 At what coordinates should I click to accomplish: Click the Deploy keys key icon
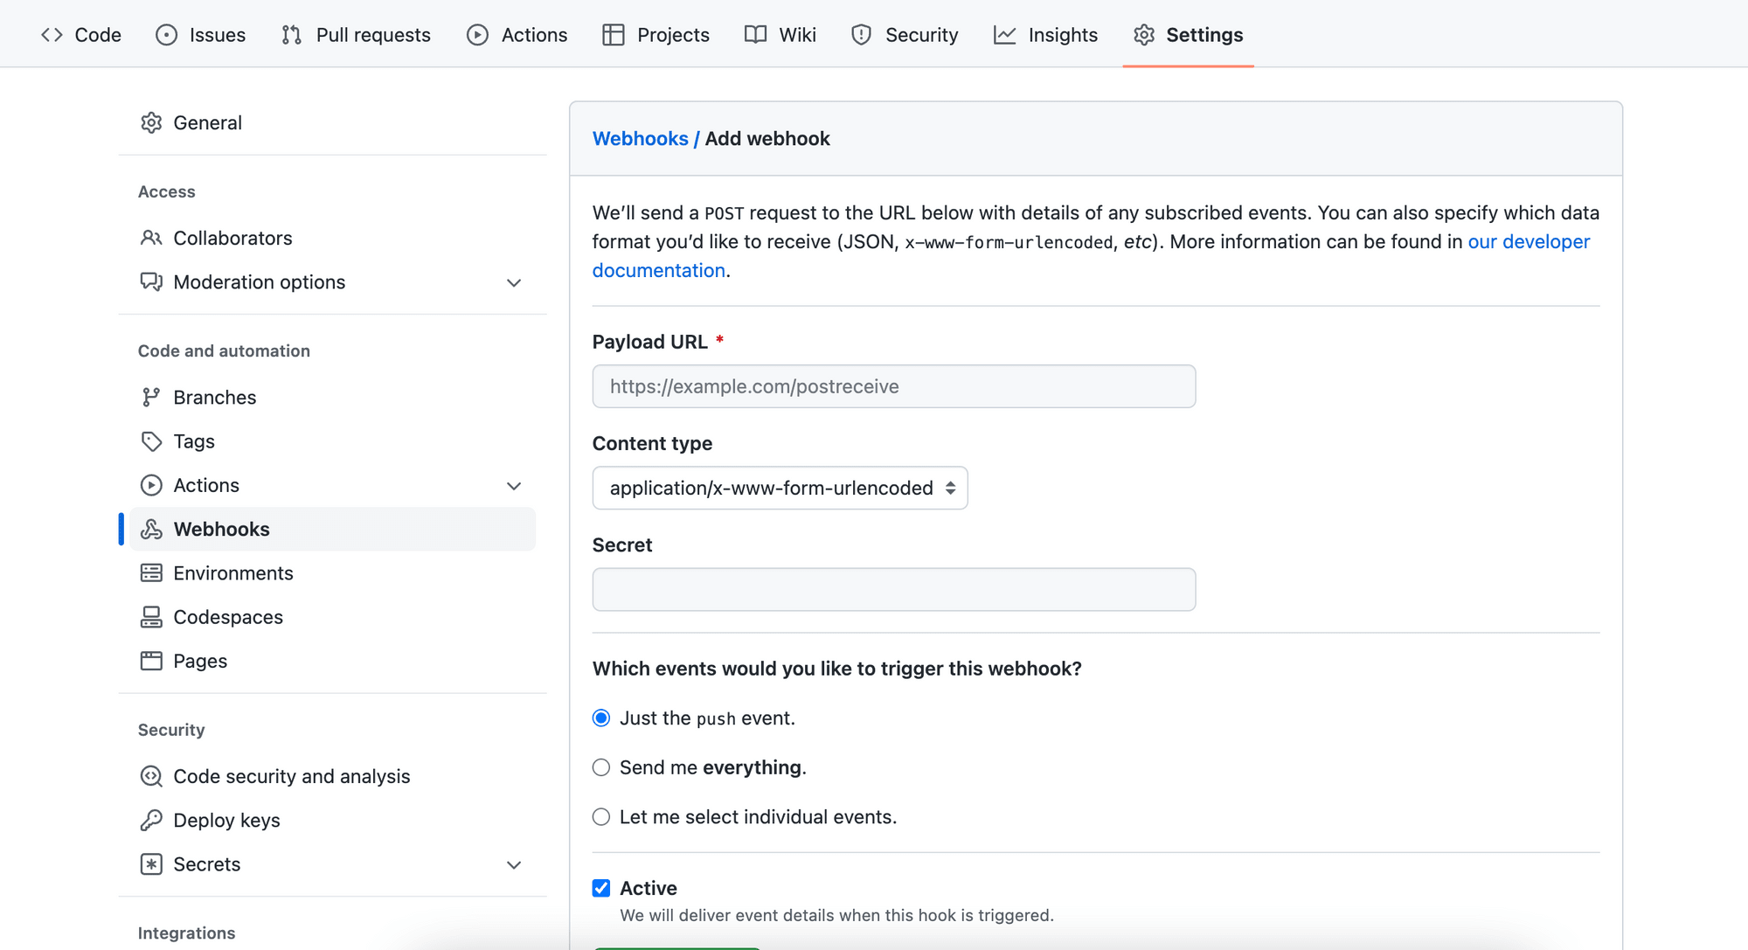(x=151, y=821)
